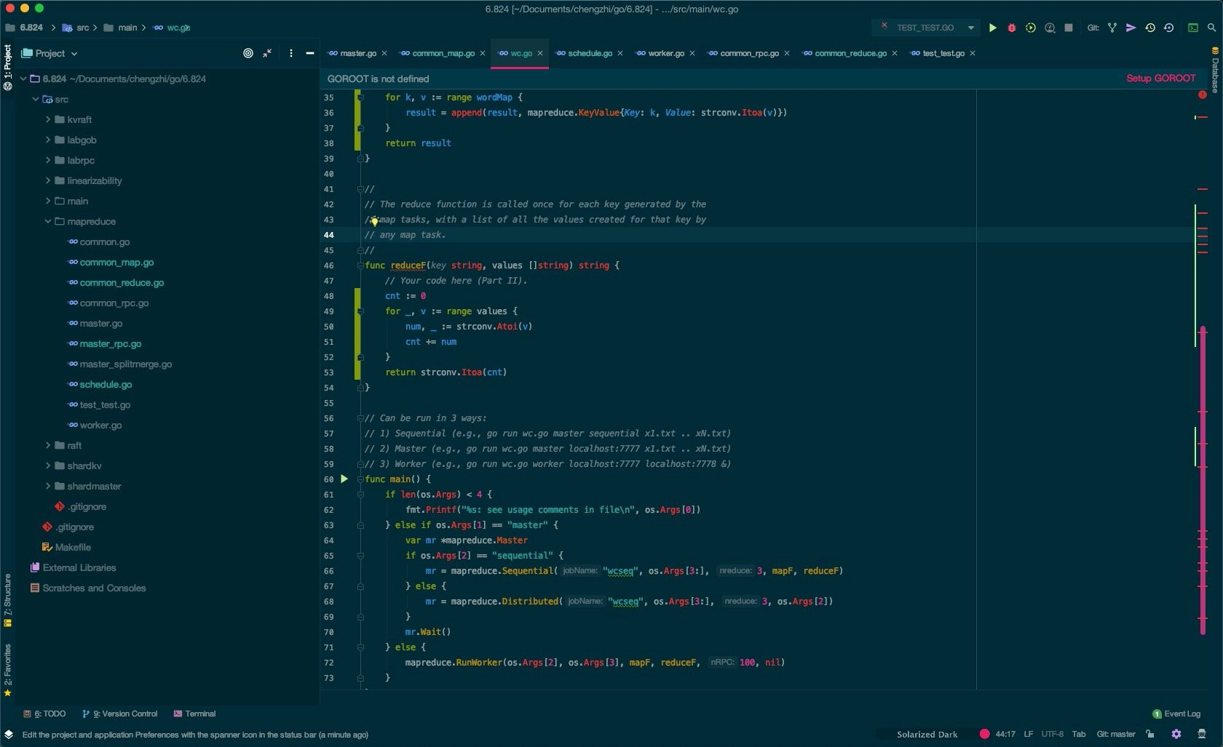Run with coverage icon in toolbar
The height and width of the screenshot is (747, 1223).
coord(1031,28)
